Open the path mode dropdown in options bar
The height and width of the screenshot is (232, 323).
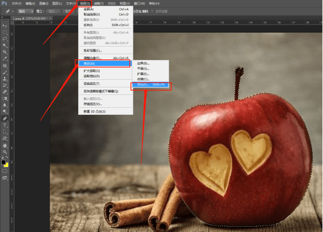tap(26, 11)
